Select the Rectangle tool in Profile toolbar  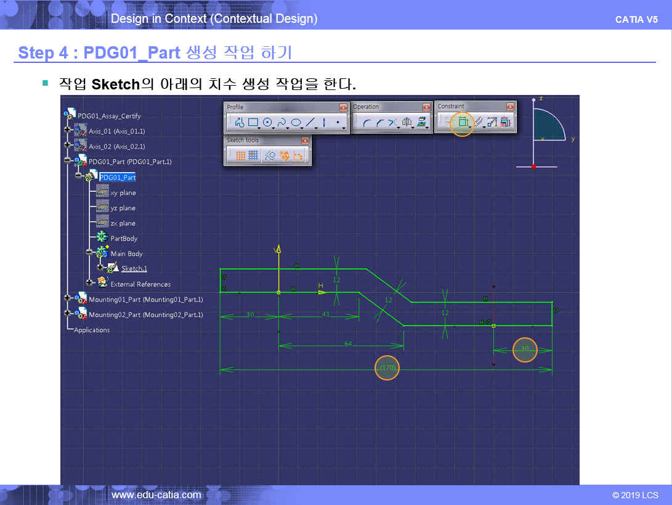pos(253,123)
